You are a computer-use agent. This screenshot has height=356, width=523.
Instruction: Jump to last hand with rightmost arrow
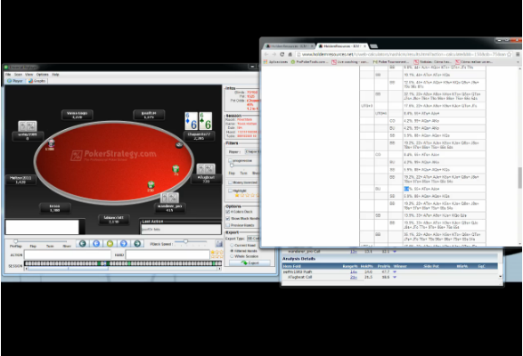pyautogui.click(x=137, y=244)
